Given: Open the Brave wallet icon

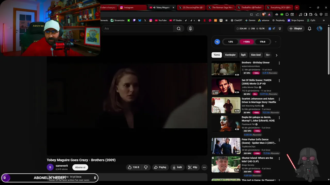Looking at the screenshot, I should pyautogui.click(x=311, y=14).
